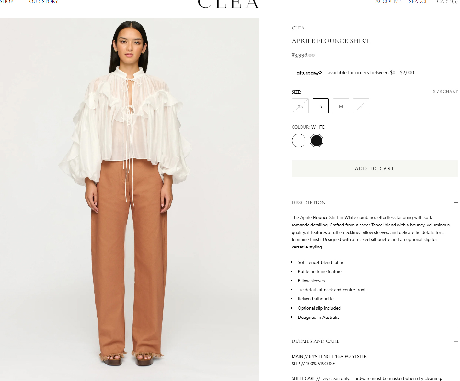Expand the Description heading
This screenshot has width=460, height=381.
tap(308, 202)
